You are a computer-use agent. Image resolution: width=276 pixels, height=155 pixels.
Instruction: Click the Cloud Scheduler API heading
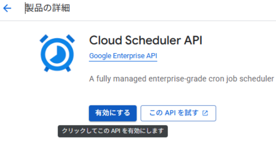pos(146,40)
